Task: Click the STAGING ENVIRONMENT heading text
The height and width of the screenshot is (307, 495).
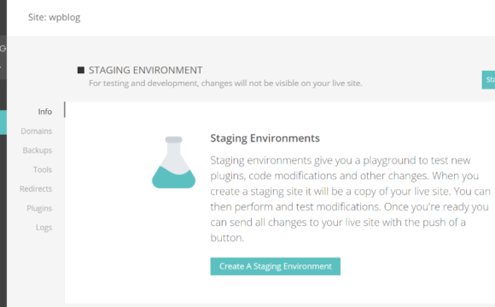Action: pyautogui.click(x=146, y=70)
